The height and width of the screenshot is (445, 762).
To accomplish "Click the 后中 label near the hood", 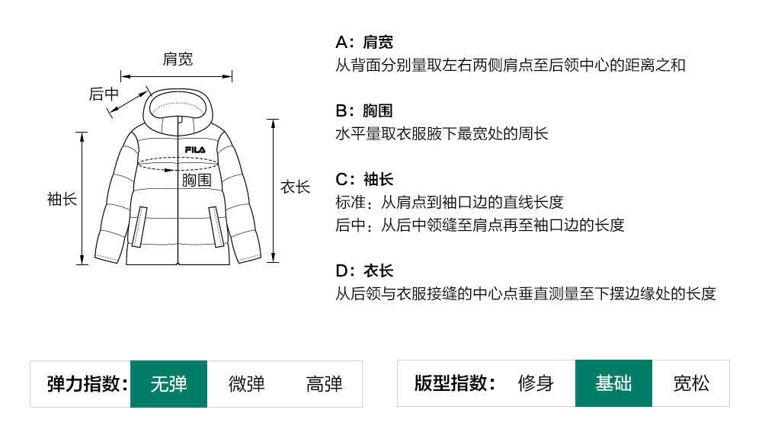I will (104, 94).
